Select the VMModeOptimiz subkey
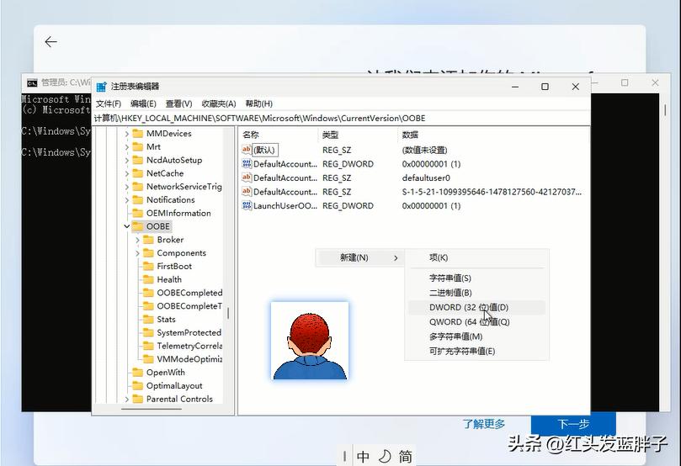The height and width of the screenshot is (466, 681). pos(189,359)
